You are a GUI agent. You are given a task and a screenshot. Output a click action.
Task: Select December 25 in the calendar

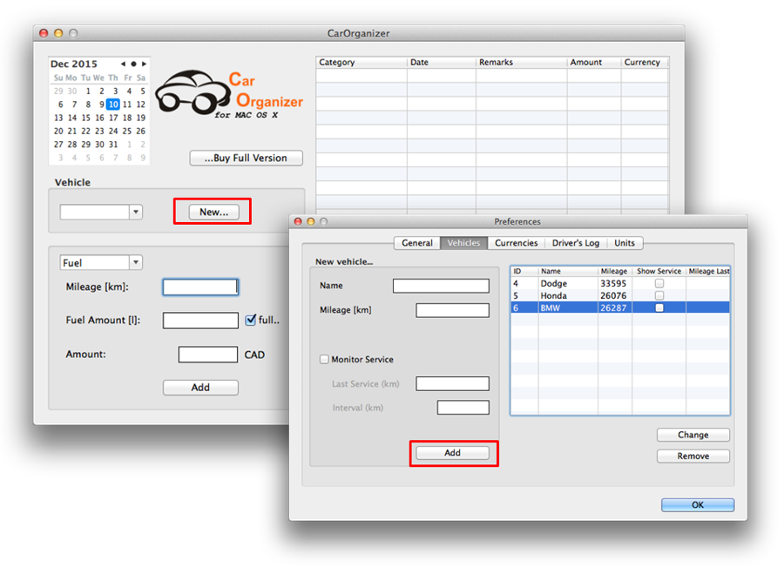point(127,131)
